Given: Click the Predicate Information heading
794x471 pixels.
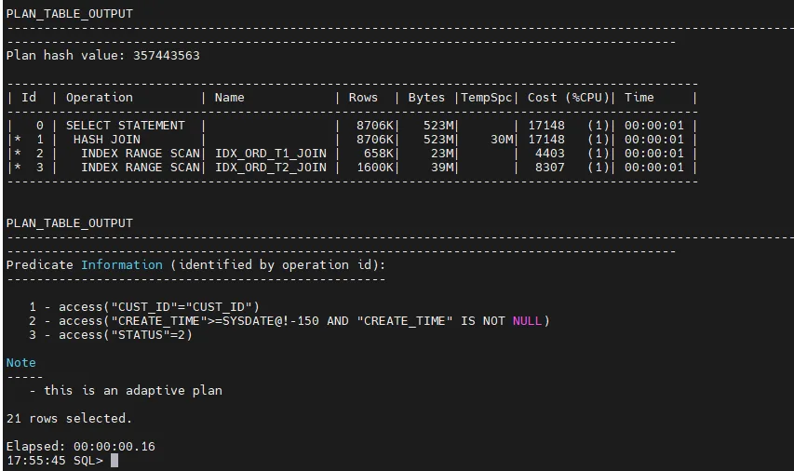Looking at the screenshot, I should pos(195,265).
